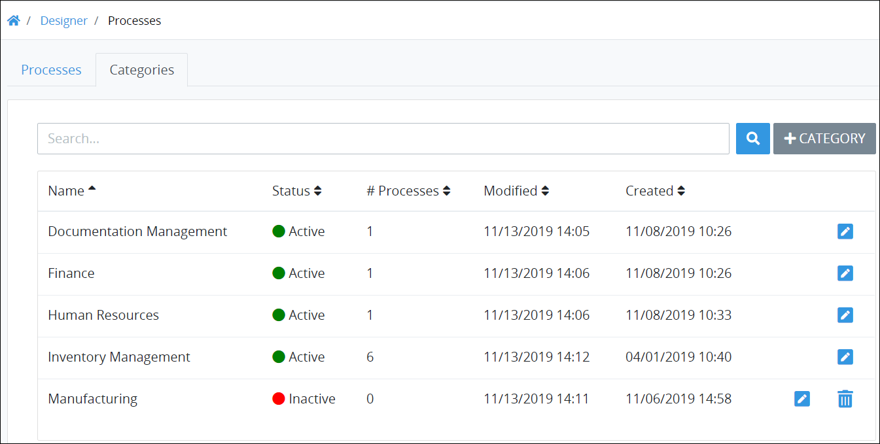Sort the table by Status
Viewport: 880px width, 444px height.
pos(318,191)
